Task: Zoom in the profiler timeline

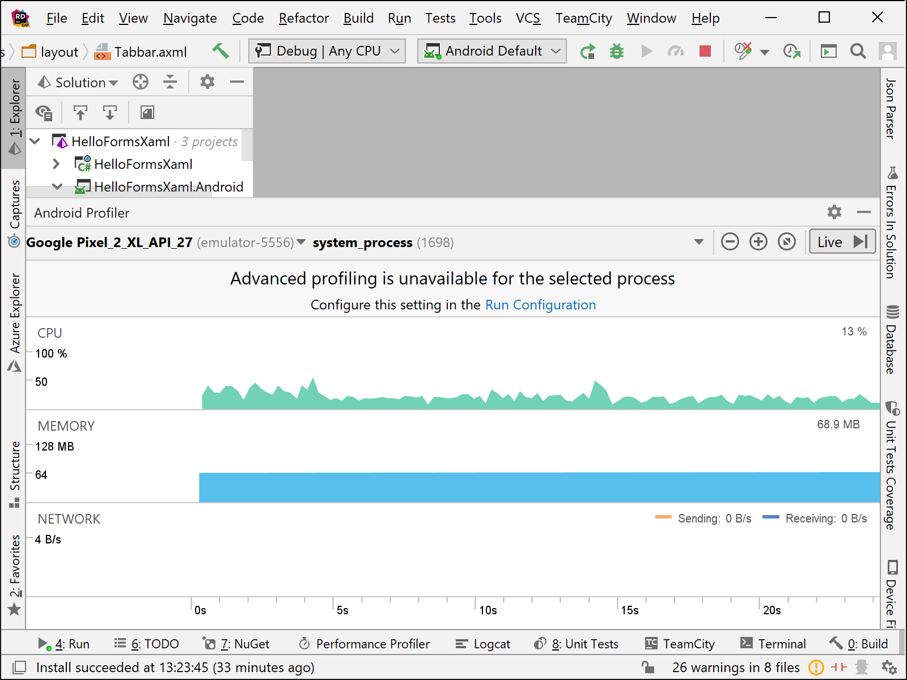Action: tap(758, 242)
